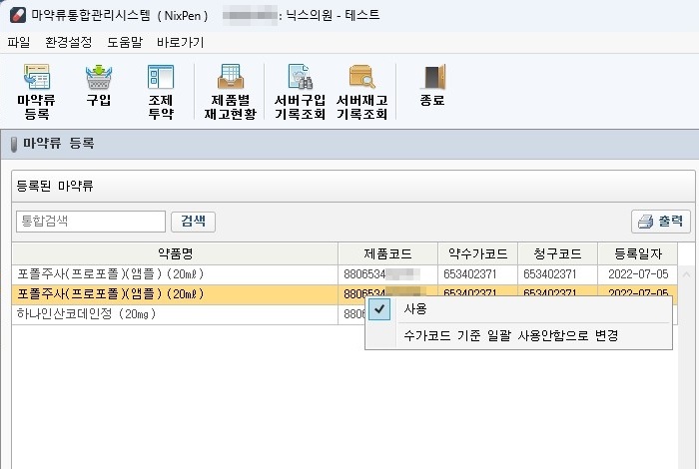The width and height of the screenshot is (699, 469).
Task: Open the 환경설정 menu
Action: [x=68, y=42]
